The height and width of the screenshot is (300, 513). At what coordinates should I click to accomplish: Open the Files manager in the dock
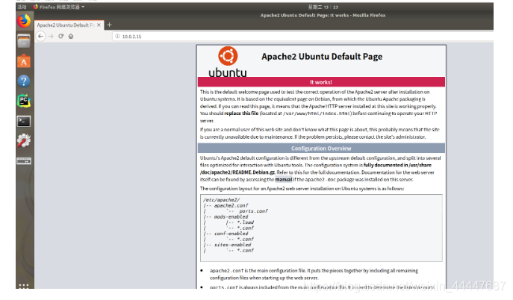24,41
